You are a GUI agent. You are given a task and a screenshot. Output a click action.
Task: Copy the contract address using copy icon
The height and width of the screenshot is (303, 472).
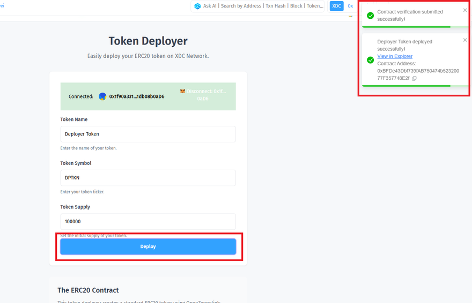coord(414,78)
